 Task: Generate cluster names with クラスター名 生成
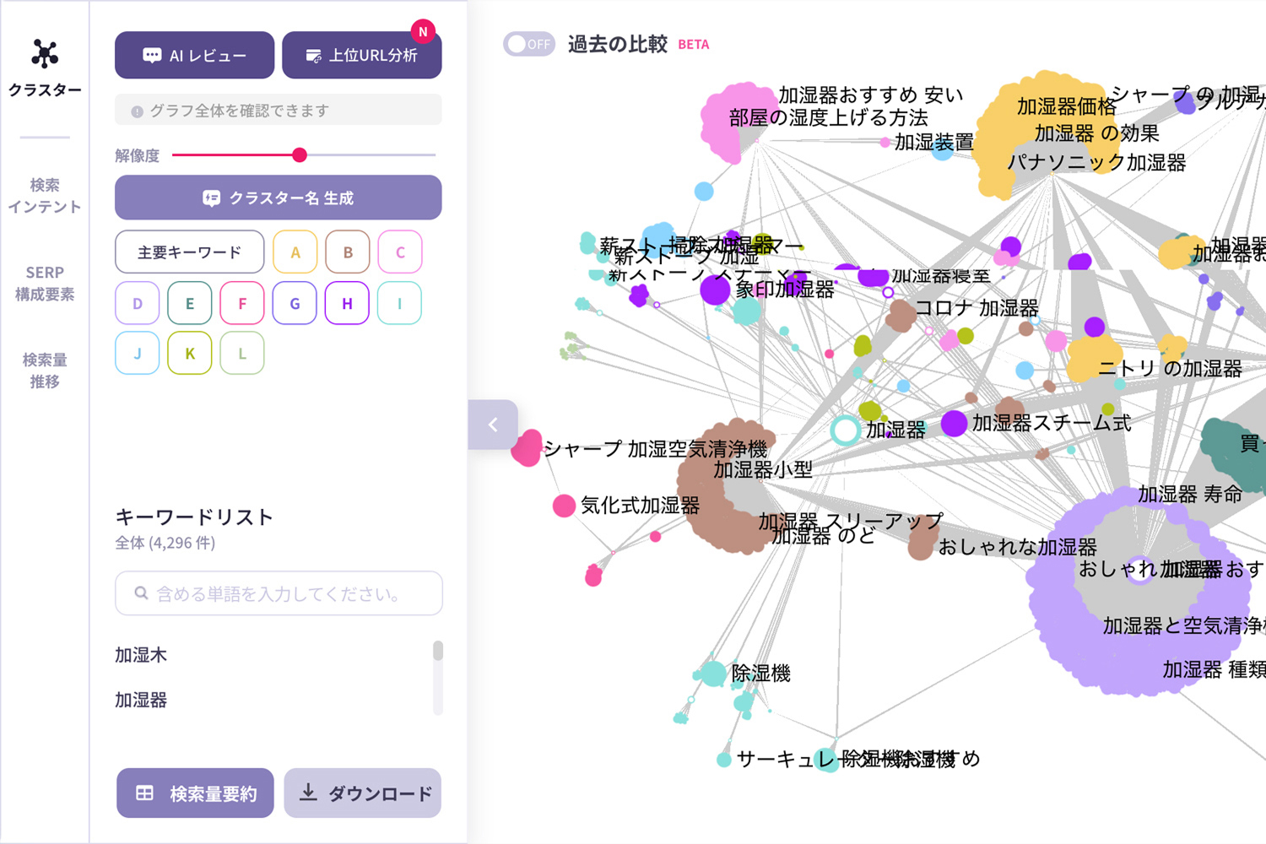[x=278, y=197]
